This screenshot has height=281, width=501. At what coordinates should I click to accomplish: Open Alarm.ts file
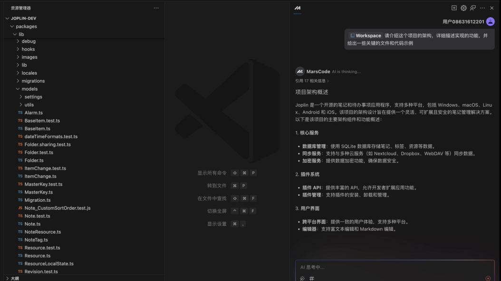pyautogui.click(x=34, y=112)
